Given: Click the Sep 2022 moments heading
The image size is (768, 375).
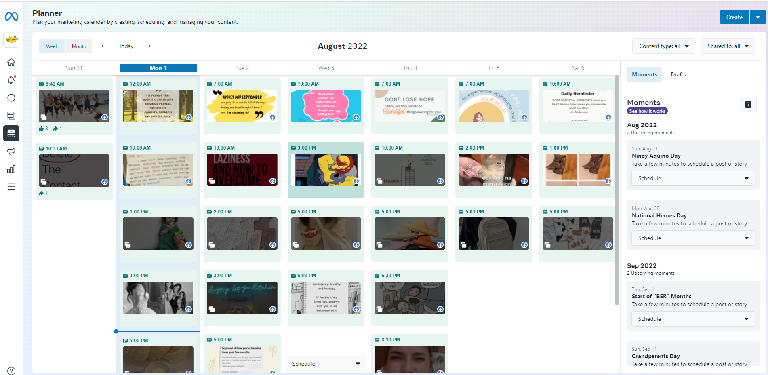Looking at the screenshot, I should point(642,265).
